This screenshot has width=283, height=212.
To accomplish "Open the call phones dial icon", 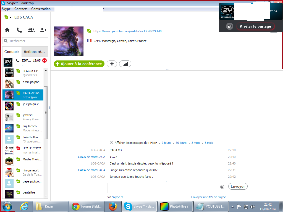I will [19, 30].
